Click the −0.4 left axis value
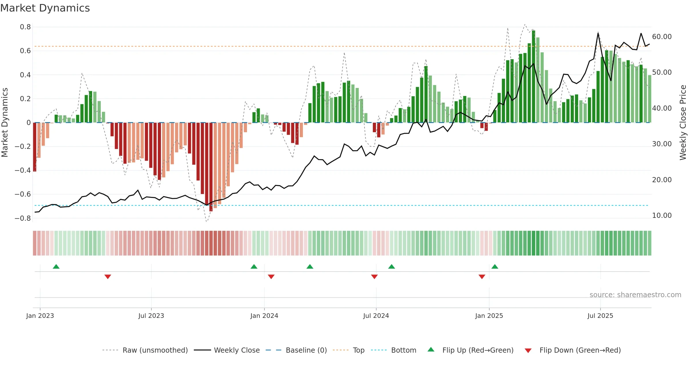This screenshot has width=691, height=388. pos(23,170)
